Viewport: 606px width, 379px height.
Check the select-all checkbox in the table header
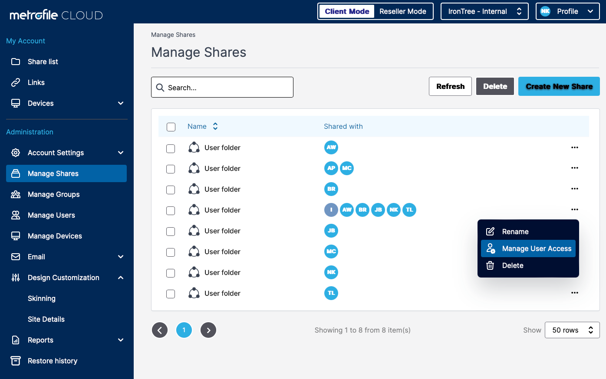point(171,127)
